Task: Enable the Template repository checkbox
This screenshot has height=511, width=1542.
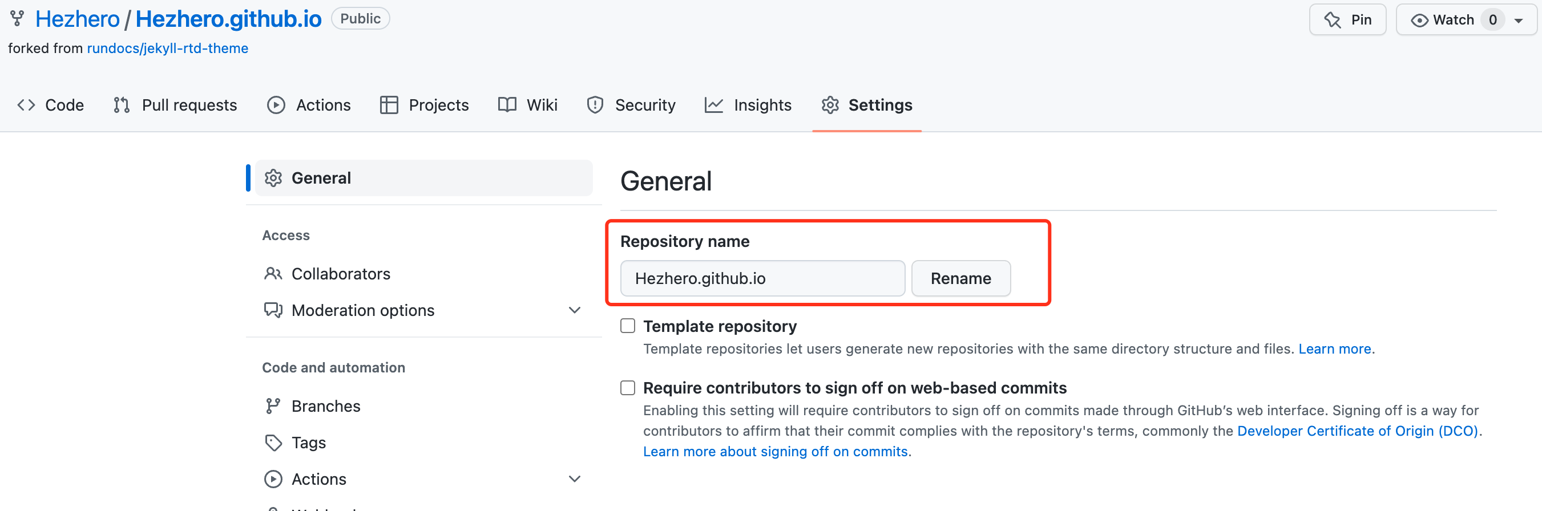Action: click(627, 326)
